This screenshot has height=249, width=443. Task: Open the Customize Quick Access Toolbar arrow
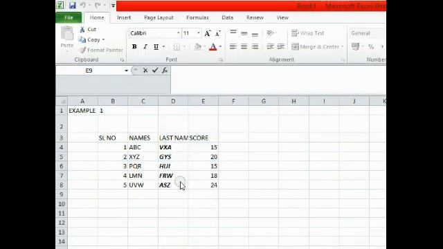[x=113, y=6]
